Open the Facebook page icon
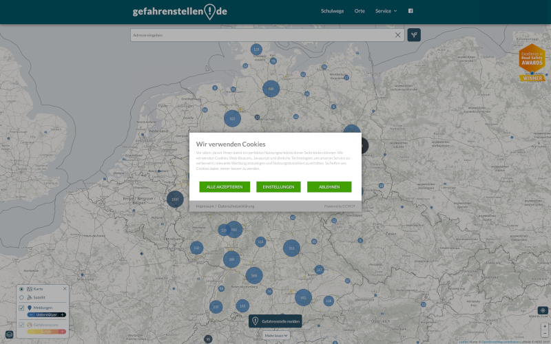551x344 pixels. pyautogui.click(x=411, y=11)
